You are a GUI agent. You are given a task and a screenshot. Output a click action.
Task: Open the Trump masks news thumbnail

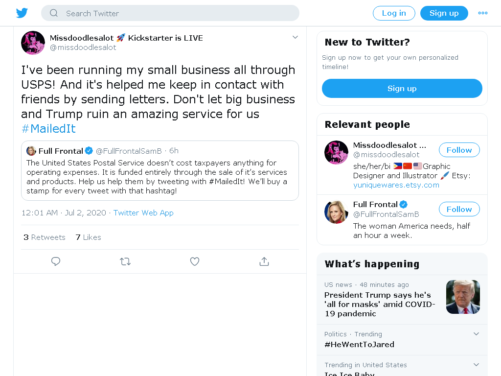463,297
